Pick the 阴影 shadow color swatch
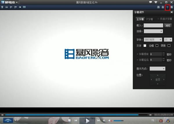 [x=169, y=46]
